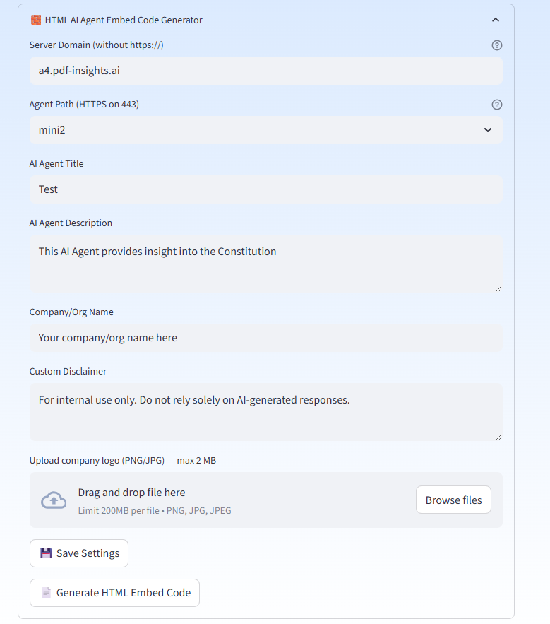Click the cloud upload icon in uploader
550x624 pixels.
[54, 500]
